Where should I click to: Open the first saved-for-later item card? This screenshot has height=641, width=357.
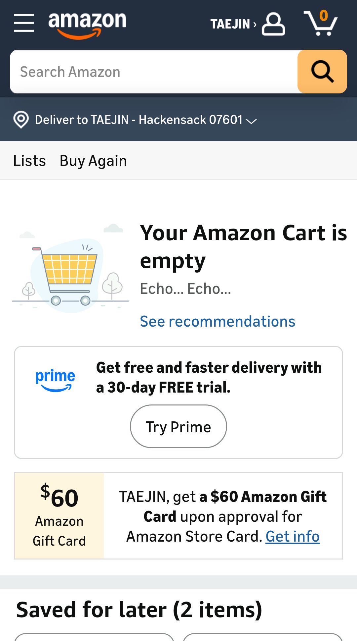94,637
